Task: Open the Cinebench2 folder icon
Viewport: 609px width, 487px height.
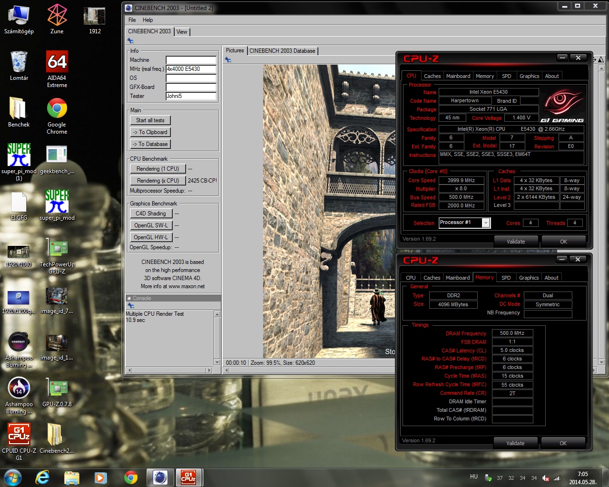Action: coord(57,438)
